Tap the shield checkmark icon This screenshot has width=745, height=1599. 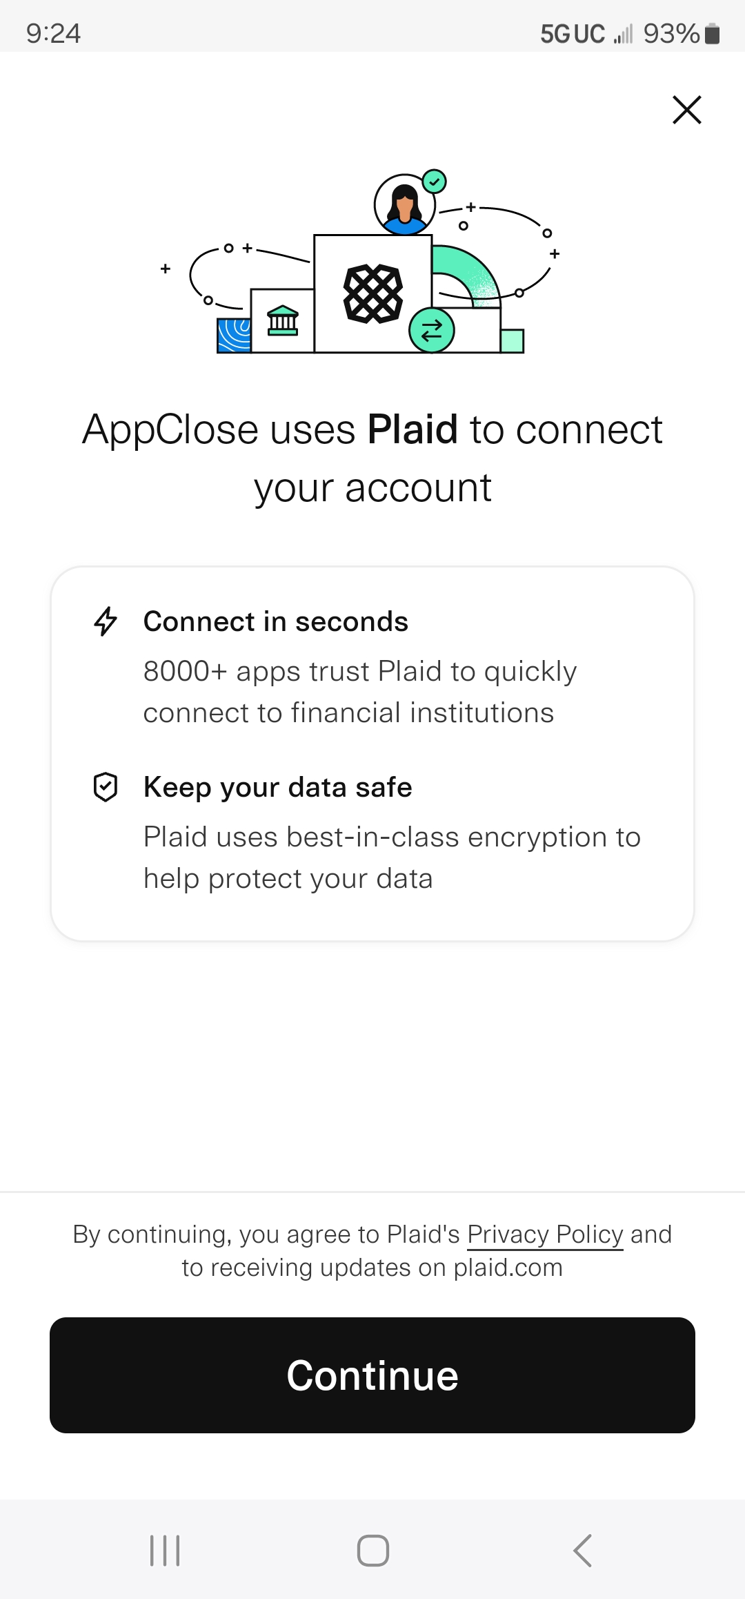(106, 787)
